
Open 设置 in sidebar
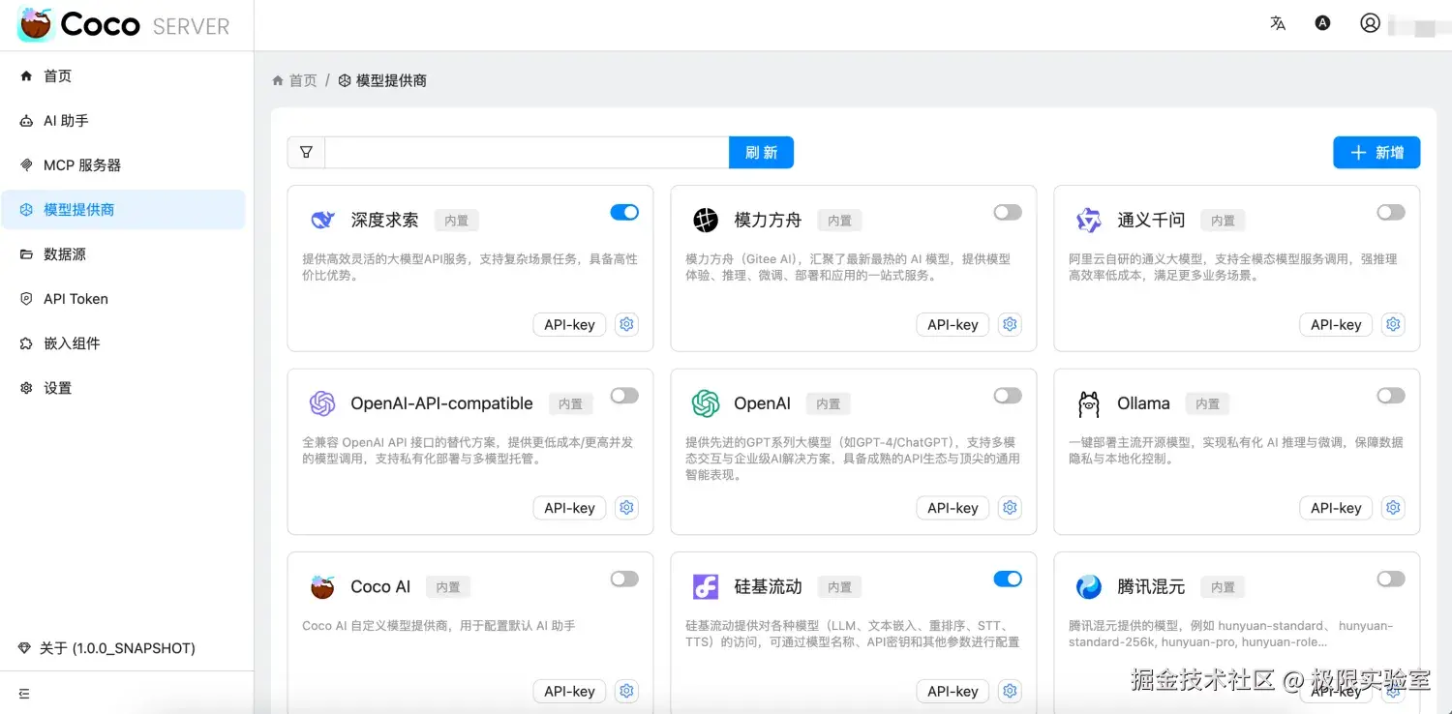(123, 388)
